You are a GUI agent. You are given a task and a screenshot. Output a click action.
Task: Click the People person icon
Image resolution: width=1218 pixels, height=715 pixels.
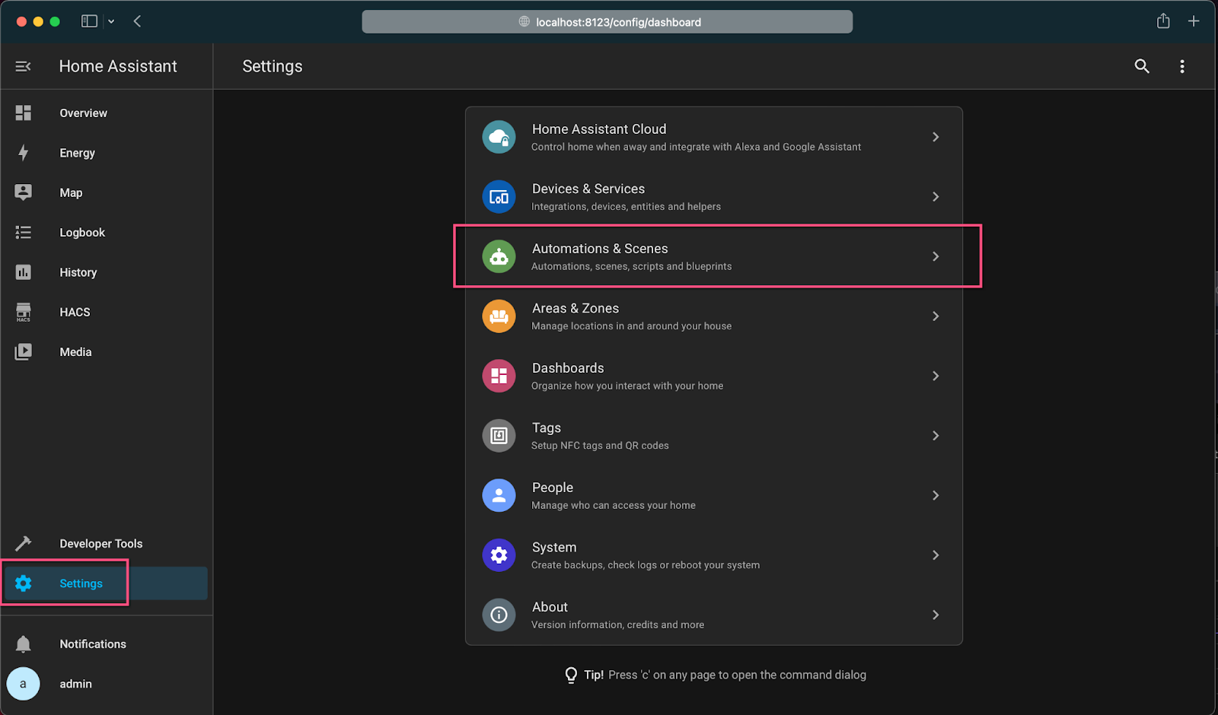pos(499,495)
